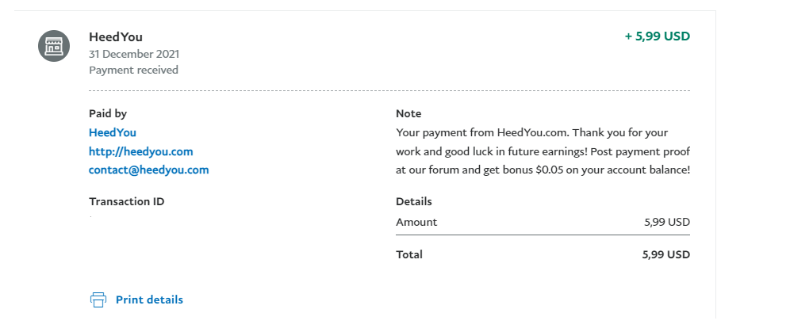Click the Amount value 5,99 USD
Viewport: 790px width, 332px height.
coord(667,223)
